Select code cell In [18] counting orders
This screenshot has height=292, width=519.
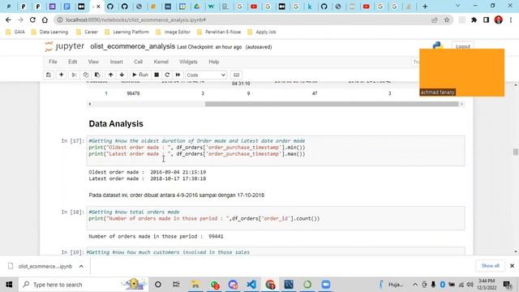coord(276,218)
